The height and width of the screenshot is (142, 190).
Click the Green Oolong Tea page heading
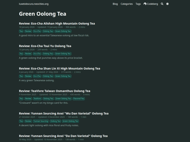43,14
